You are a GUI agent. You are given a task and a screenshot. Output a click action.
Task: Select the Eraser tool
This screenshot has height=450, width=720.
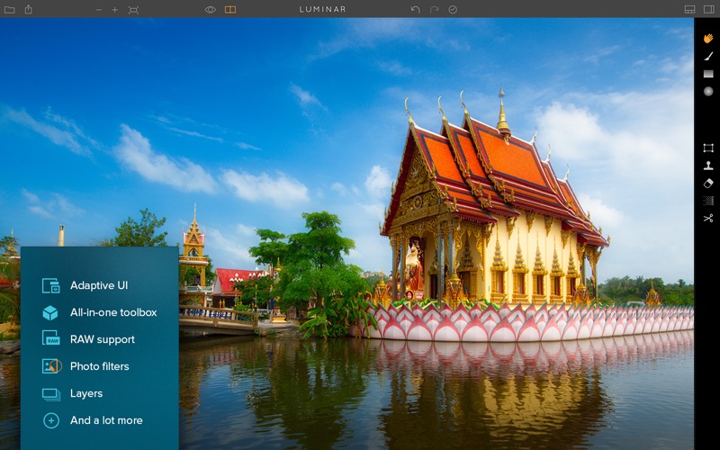coord(708,184)
